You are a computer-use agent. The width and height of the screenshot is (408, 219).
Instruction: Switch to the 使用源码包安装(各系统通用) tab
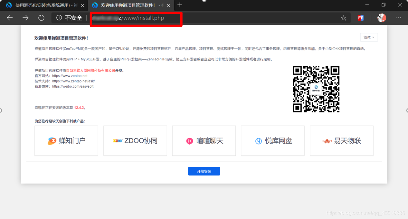point(43,5)
